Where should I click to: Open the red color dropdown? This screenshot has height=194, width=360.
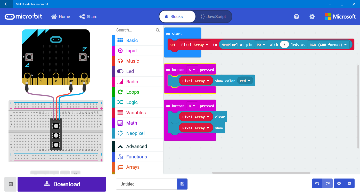click(245, 81)
